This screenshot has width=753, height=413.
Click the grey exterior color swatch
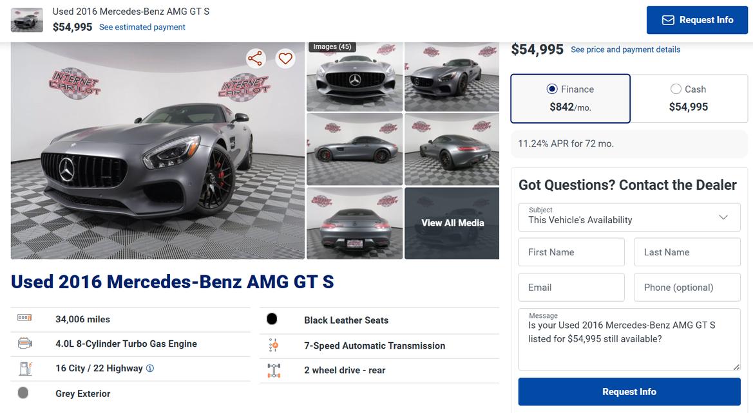[x=23, y=392]
